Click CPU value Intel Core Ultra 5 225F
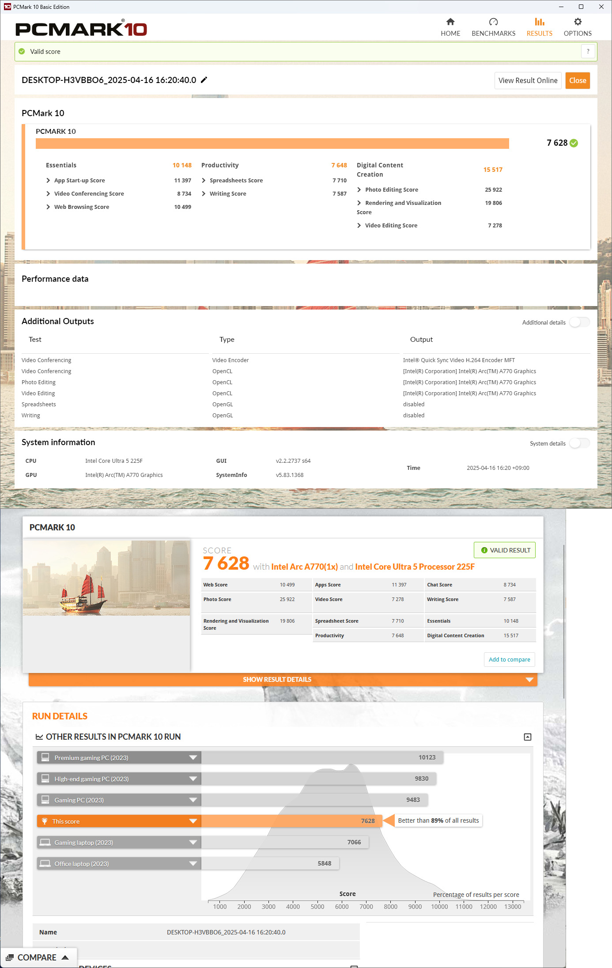The image size is (612, 968). point(114,461)
